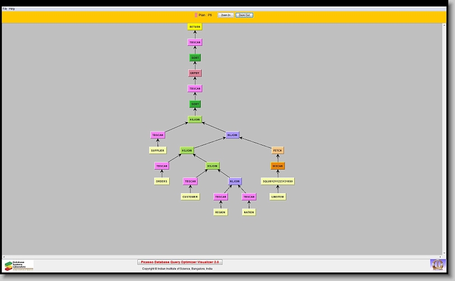Click the institute emblem at bottom right
Viewport: 455px width, 281px height.
(437, 264)
